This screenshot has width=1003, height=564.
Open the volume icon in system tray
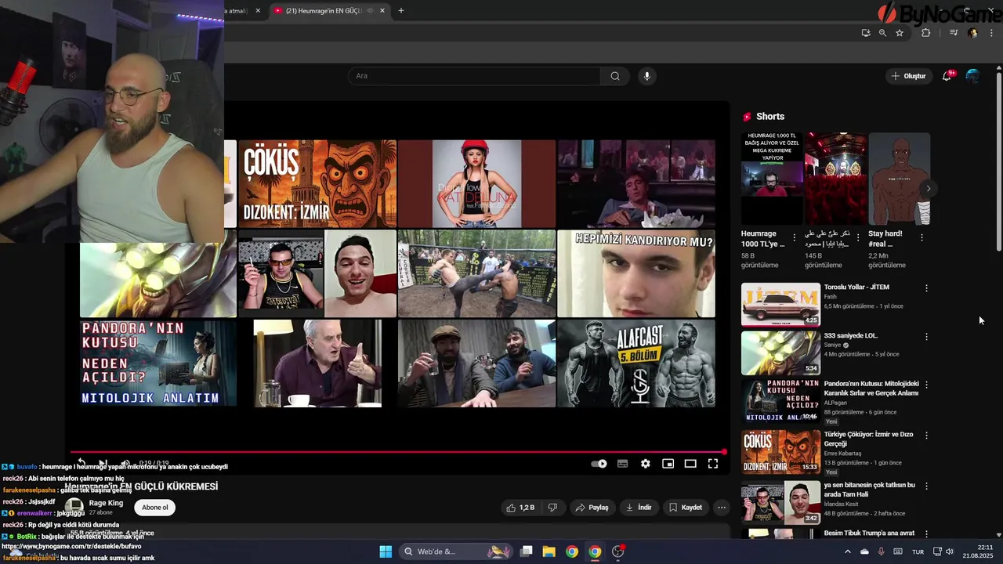tap(950, 551)
